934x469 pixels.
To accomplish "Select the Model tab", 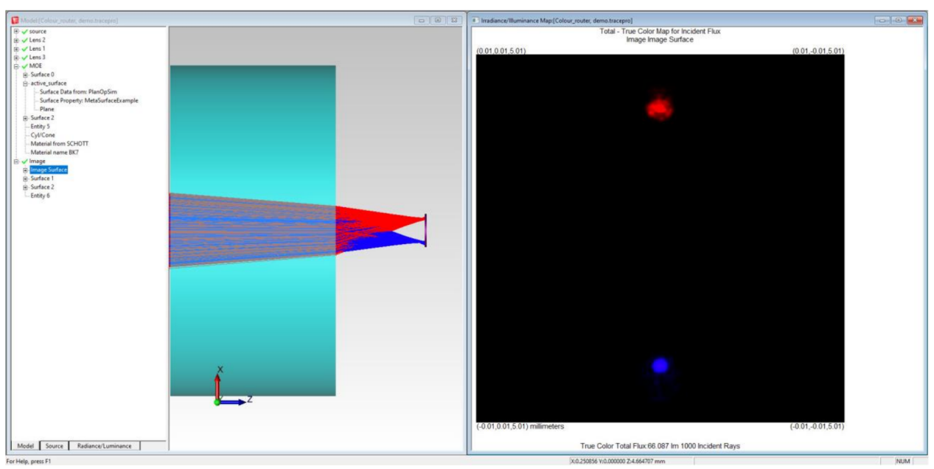I will (x=26, y=445).
